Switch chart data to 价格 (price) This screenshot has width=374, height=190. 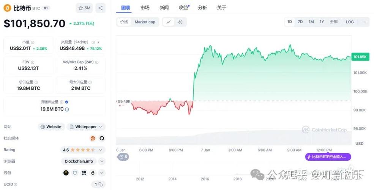[x=124, y=22]
